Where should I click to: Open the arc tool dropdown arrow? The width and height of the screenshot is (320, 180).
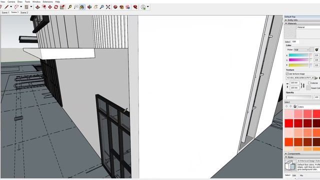pos(21,6)
